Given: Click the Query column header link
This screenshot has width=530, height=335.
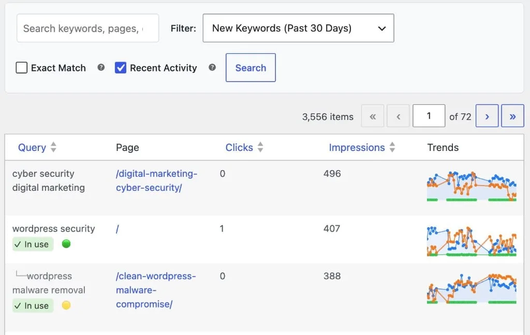Looking at the screenshot, I should click(32, 147).
